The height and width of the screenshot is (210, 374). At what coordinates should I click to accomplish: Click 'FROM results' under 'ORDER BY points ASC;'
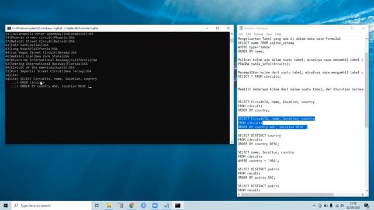click(249, 190)
